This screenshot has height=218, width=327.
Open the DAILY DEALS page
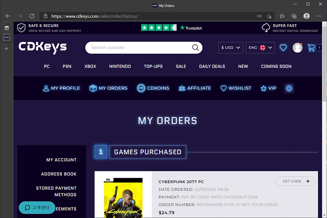tap(212, 66)
